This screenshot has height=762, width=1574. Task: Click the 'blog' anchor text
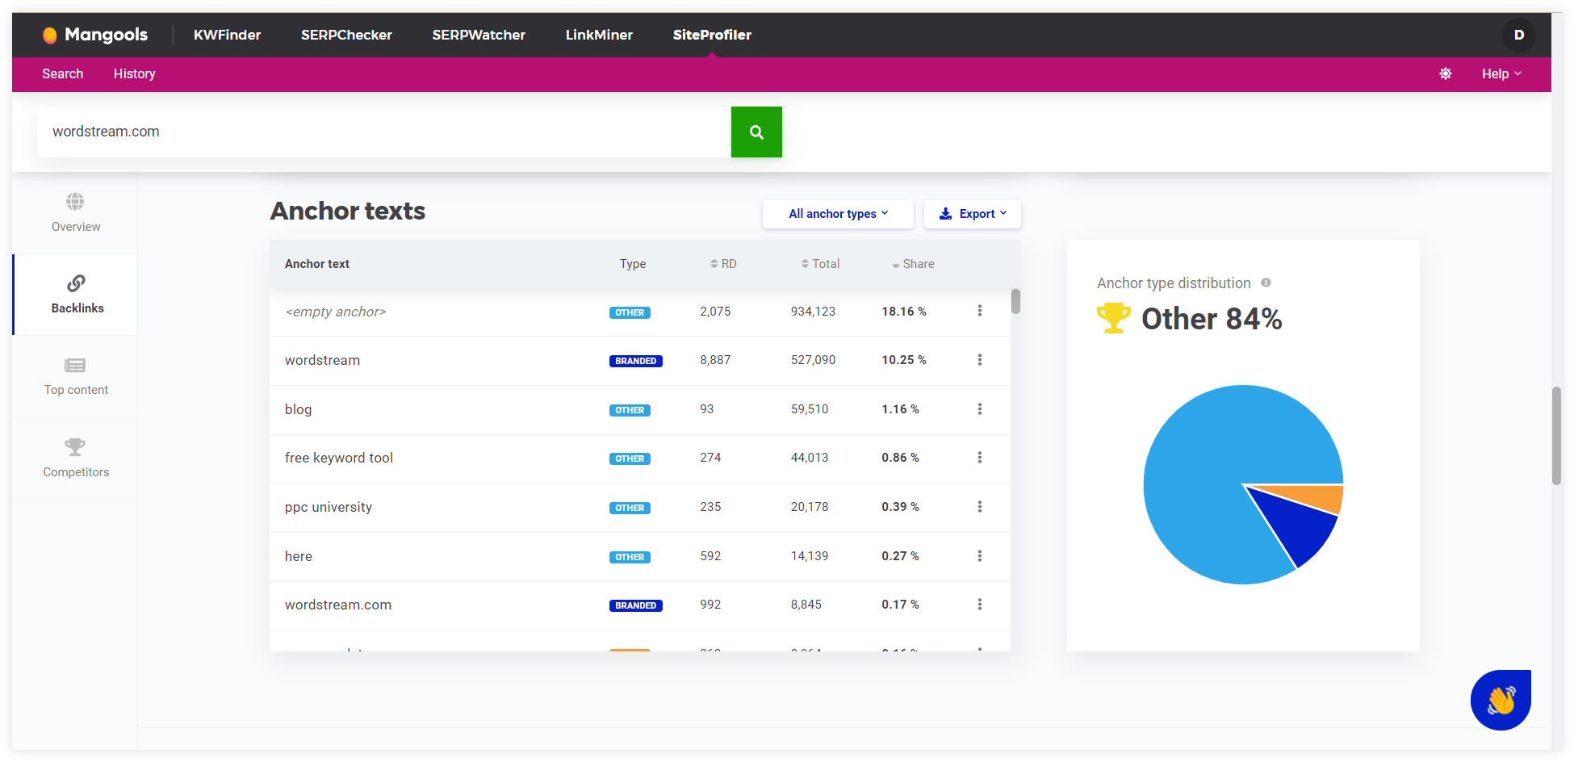click(299, 409)
